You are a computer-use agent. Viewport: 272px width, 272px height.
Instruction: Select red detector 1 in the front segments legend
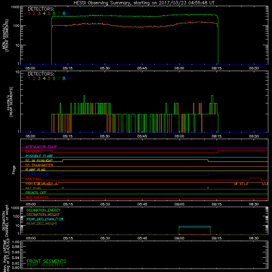pyautogui.click(x=29, y=13)
